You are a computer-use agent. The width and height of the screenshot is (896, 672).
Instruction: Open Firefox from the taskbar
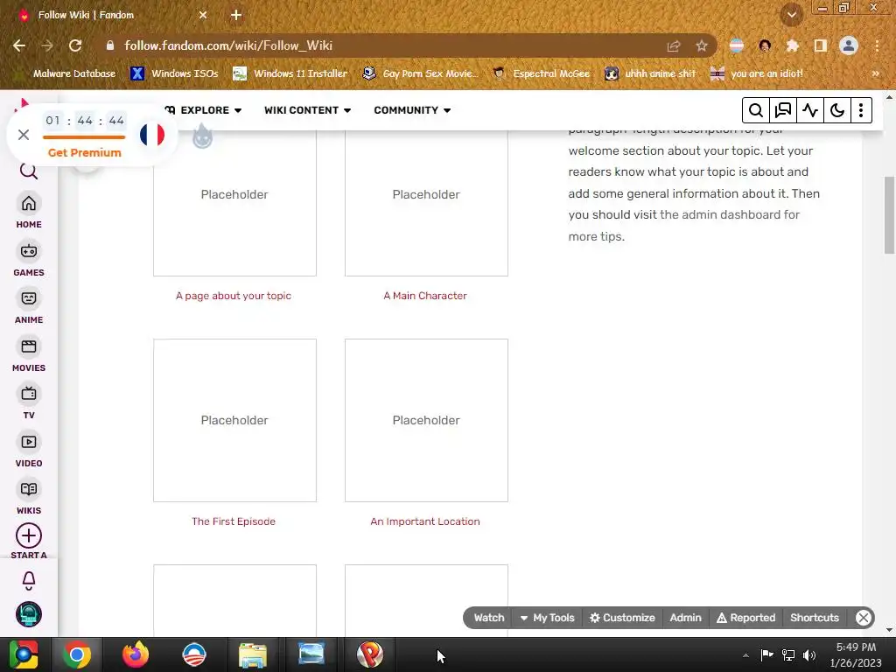coord(136,654)
